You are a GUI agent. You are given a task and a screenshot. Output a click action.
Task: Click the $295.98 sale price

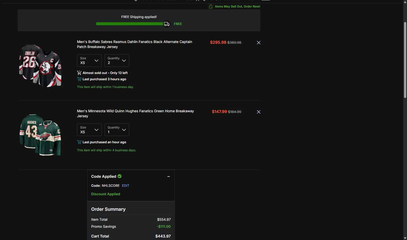(218, 42)
